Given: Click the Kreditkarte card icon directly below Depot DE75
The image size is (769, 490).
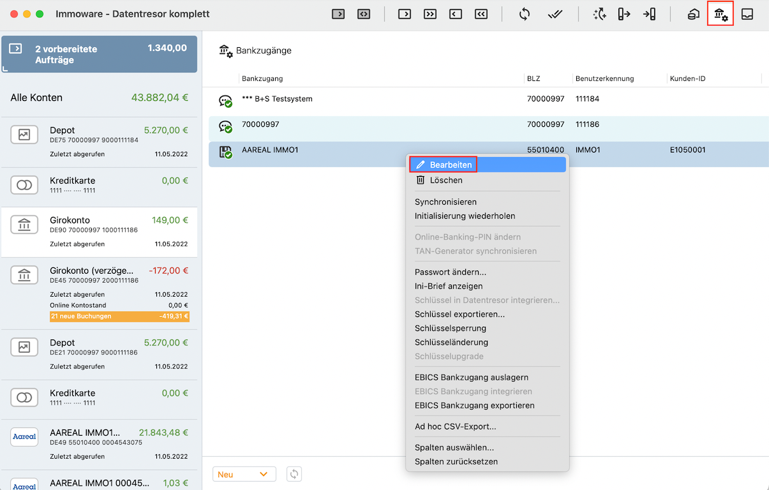Looking at the screenshot, I should pyautogui.click(x=24, y=185).
